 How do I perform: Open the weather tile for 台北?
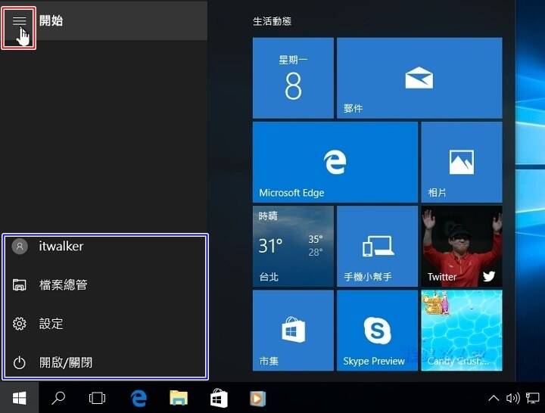pos(293,247)
